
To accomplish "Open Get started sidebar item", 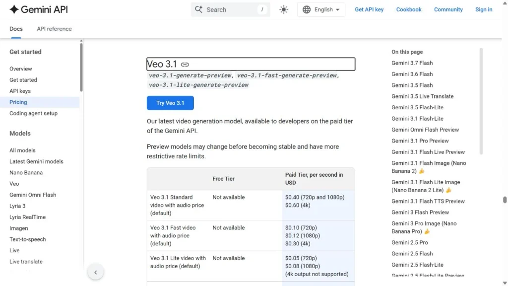I will 23,80.
